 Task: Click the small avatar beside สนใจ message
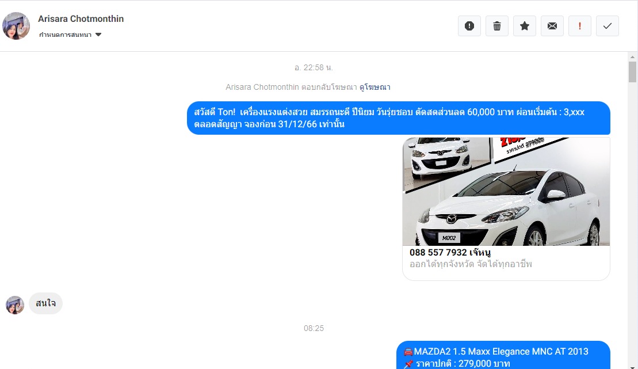click(x=15, y=305)
